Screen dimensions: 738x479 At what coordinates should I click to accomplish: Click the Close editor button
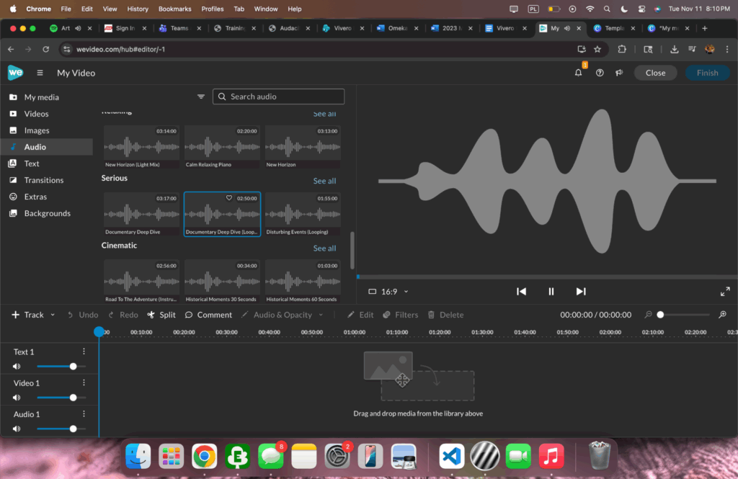(x=655, y=73)
